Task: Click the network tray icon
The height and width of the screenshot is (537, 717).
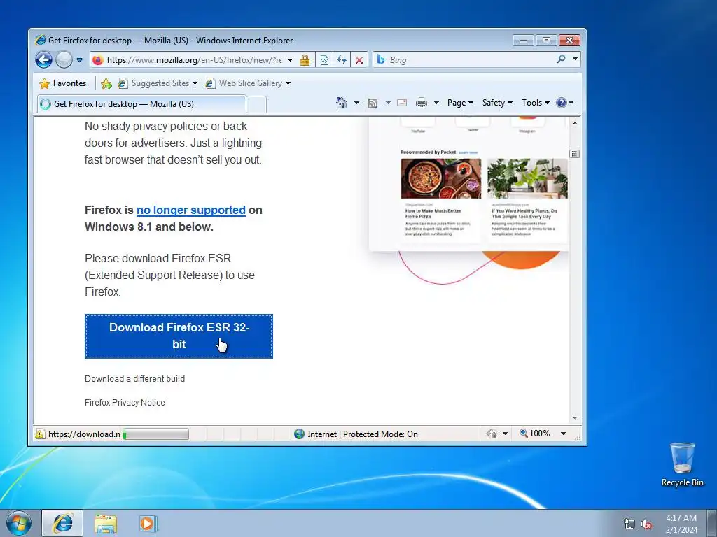Action: pyautogui.click(x=629, y=524)
